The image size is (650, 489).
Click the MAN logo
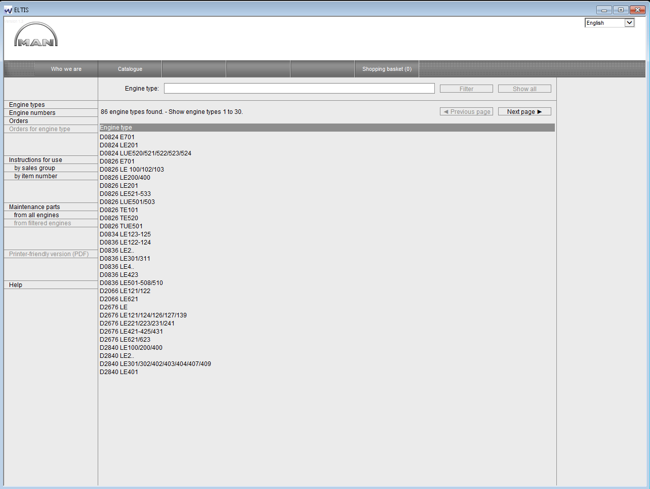tap(36, 34)
